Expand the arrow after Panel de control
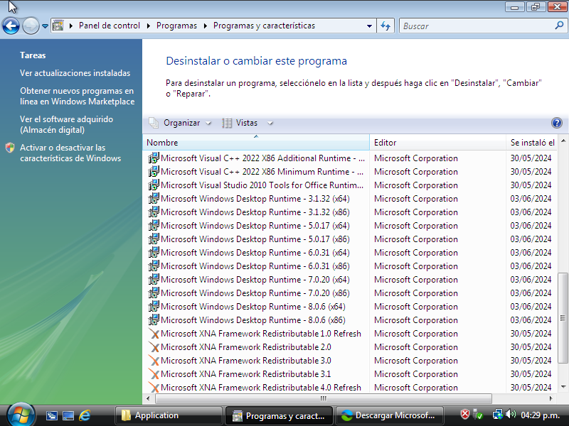 pos(149,26)
